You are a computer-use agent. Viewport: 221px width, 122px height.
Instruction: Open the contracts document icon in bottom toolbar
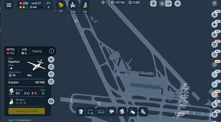[x=122, y=112]
